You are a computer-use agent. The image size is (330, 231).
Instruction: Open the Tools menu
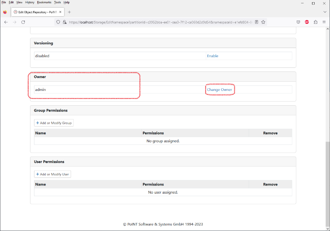click(x=58, y=2)
